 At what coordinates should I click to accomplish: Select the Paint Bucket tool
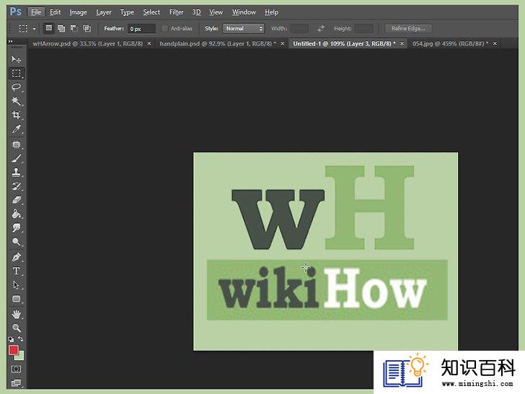point(16,214)
